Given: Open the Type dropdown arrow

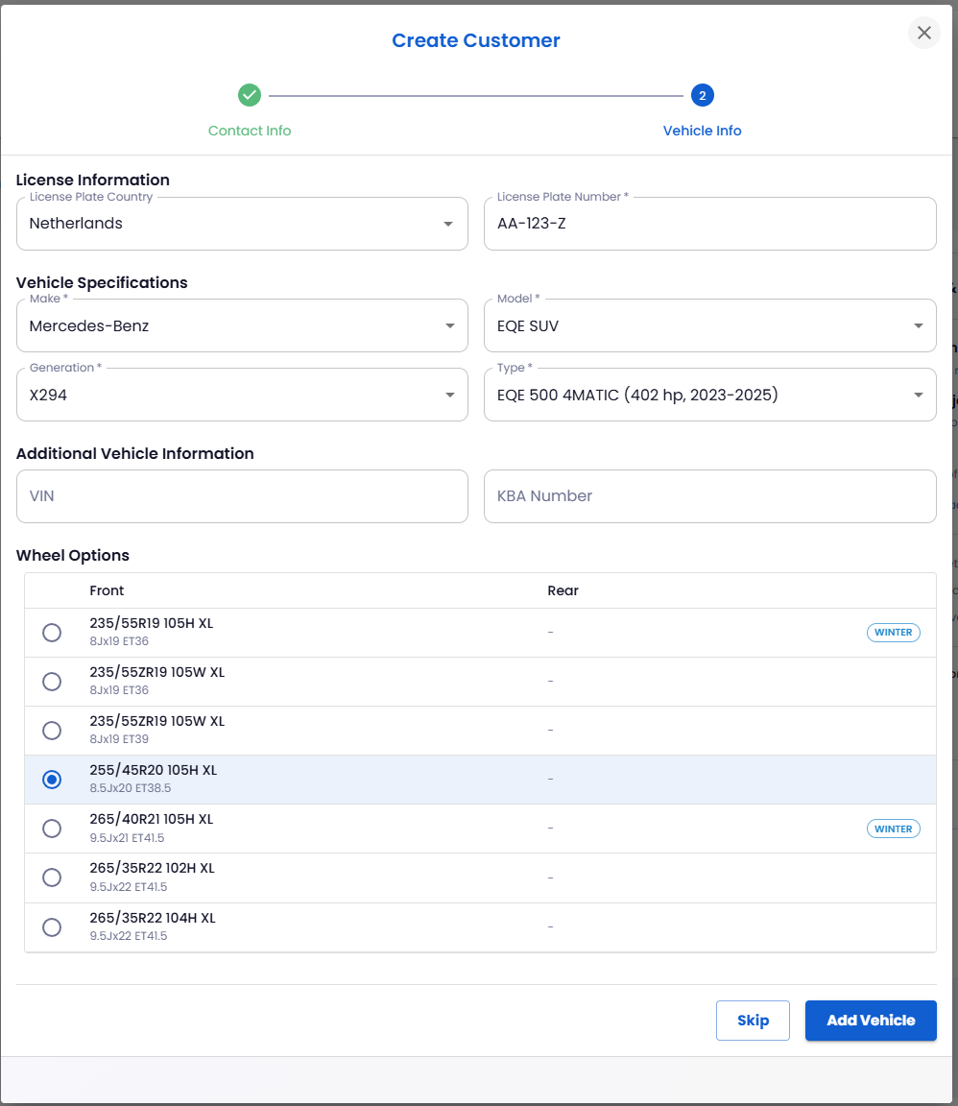Looking at the screenshot, I should pyautogui.click(x=918, y=395).
